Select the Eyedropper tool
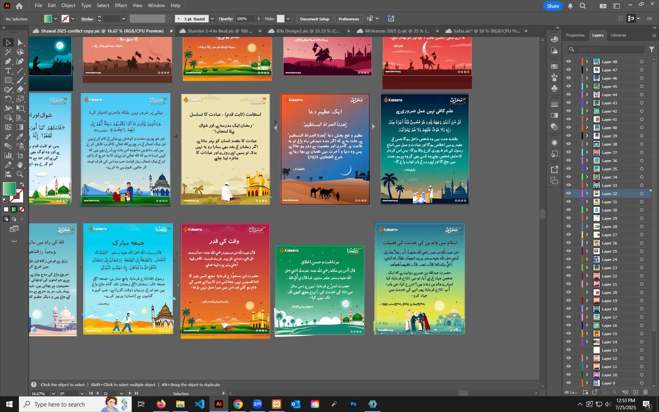 pyautogui.click(x=20, y=137)
